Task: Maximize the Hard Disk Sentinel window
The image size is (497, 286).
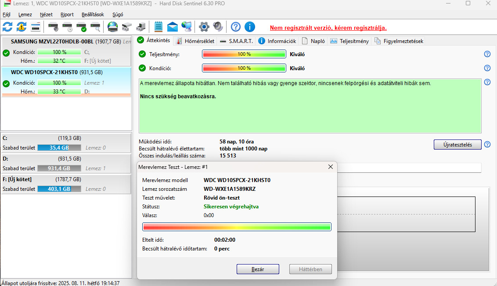Action: click(x=468, y=4)
